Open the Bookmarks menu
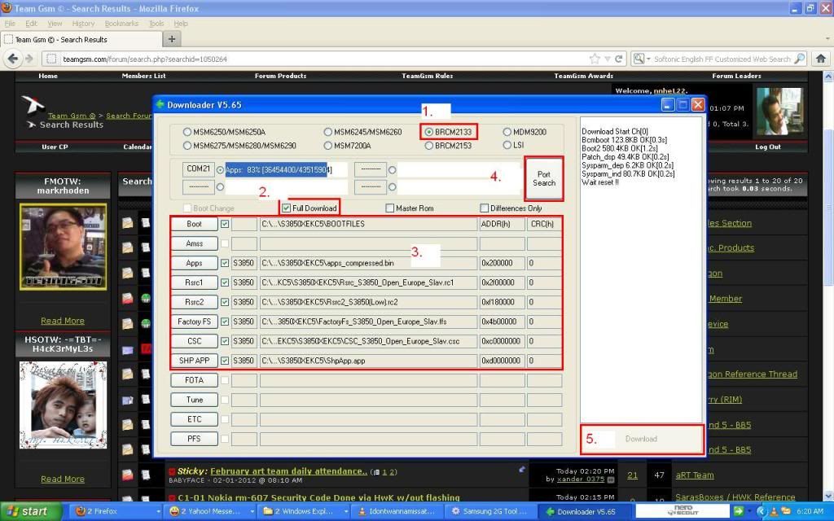Screen dimensions: 834x521 point(121,24)
